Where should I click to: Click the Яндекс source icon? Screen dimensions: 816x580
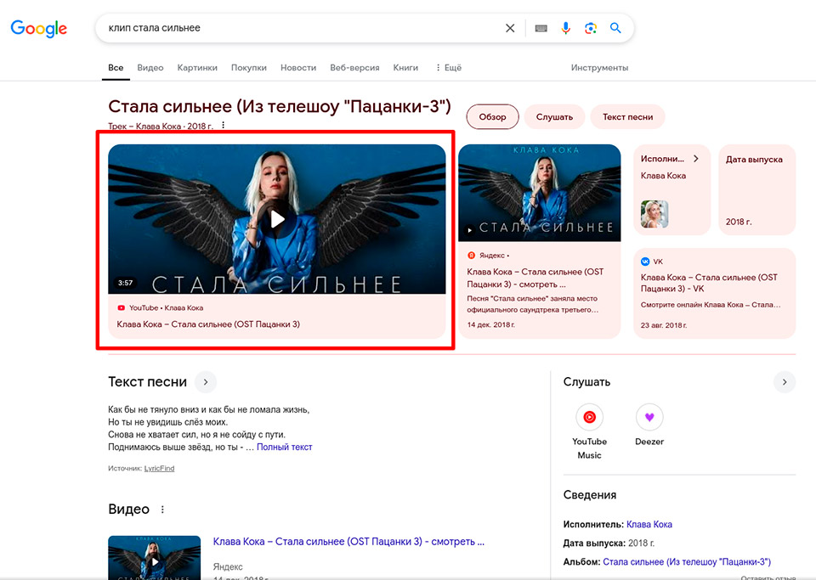coord(471,255)
